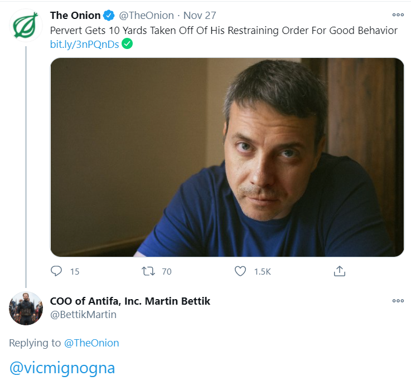Click the @TheOnion handle in header

click(x=146, y=16)
